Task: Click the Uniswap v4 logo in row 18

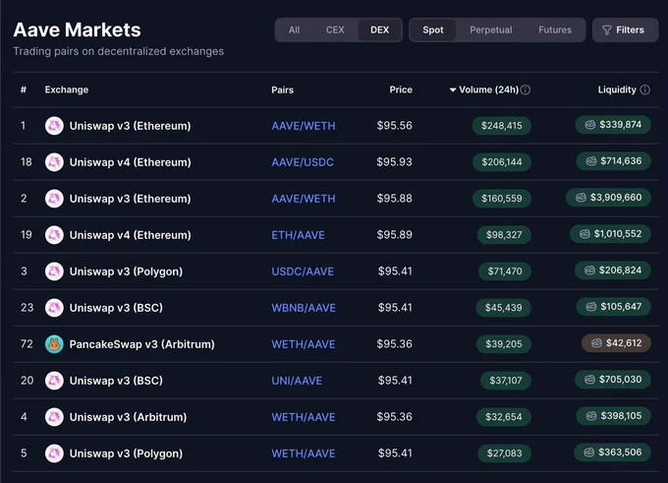Action: click(54, 162)
